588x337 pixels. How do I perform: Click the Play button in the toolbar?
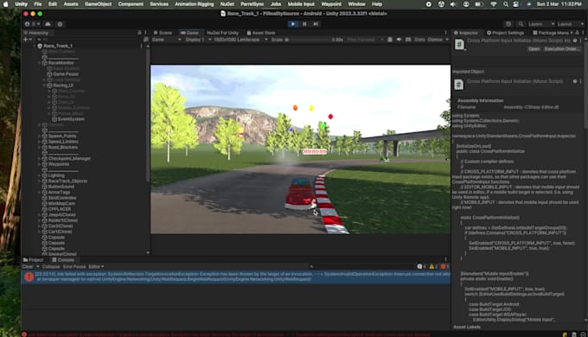tap(293, 24)
